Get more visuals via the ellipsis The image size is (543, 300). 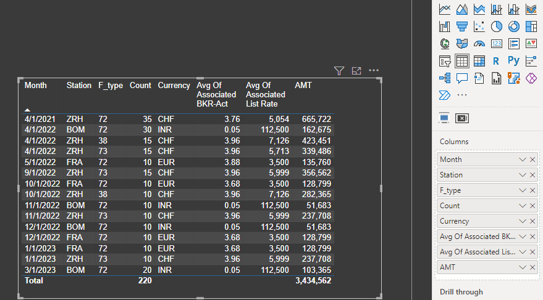click(x=461, y=95)
